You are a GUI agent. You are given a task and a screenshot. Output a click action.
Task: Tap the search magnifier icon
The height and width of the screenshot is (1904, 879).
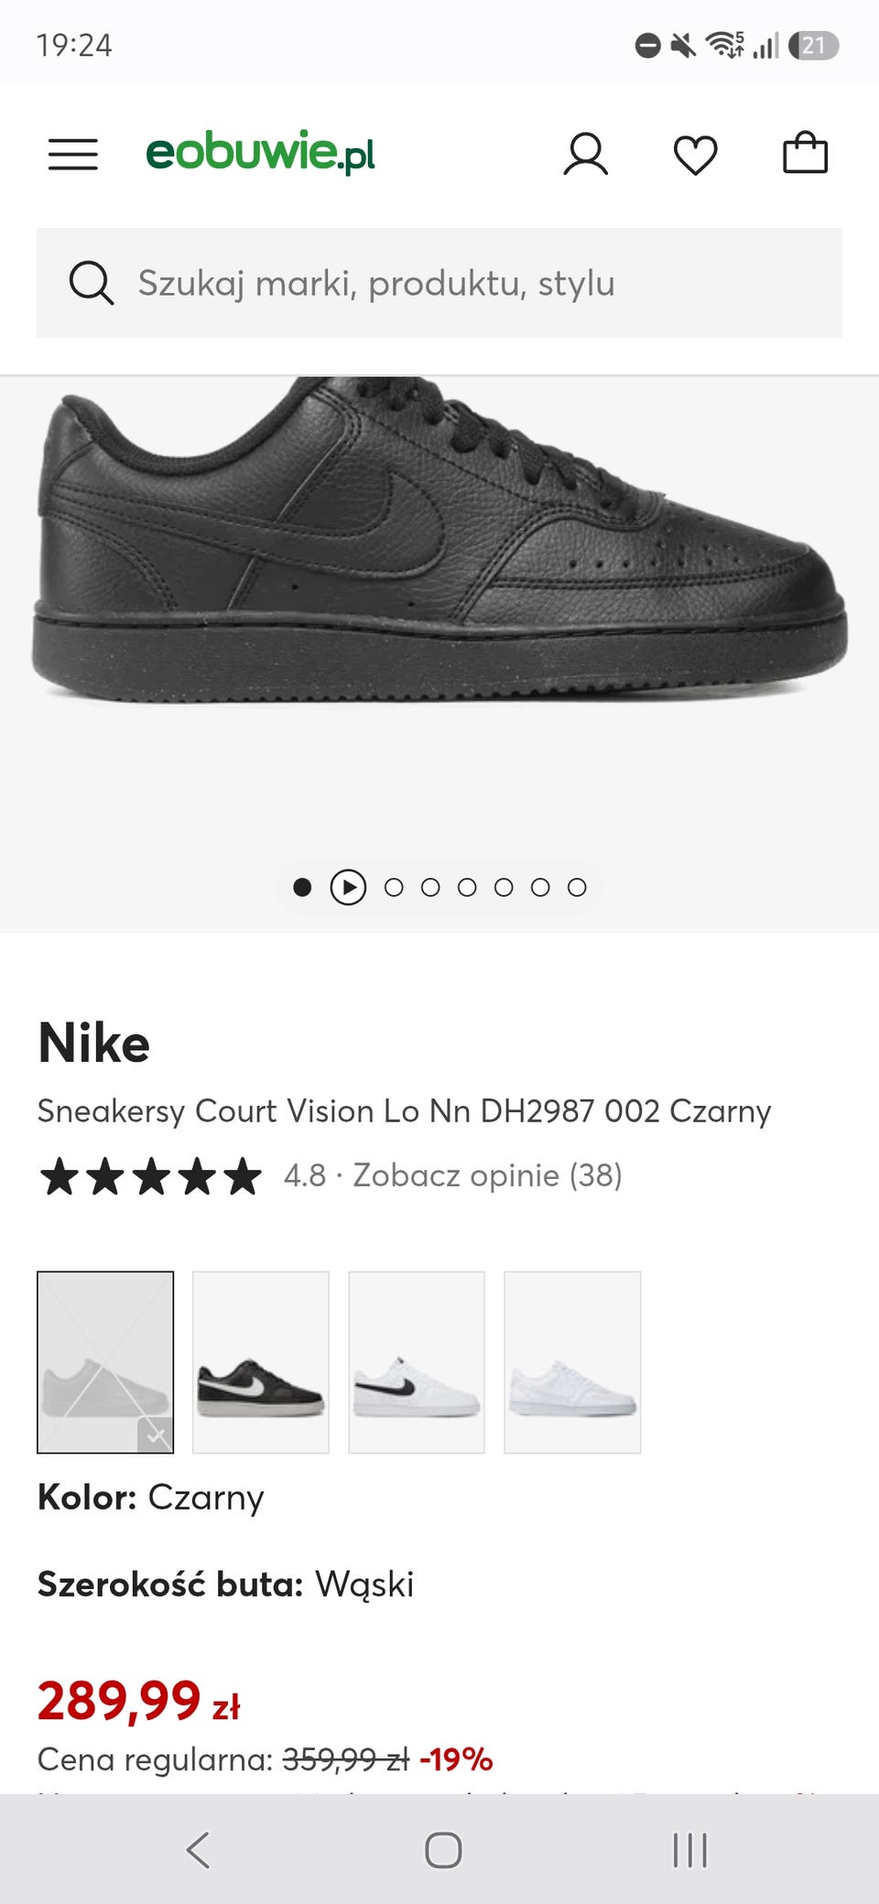click(x=92, y=283)
